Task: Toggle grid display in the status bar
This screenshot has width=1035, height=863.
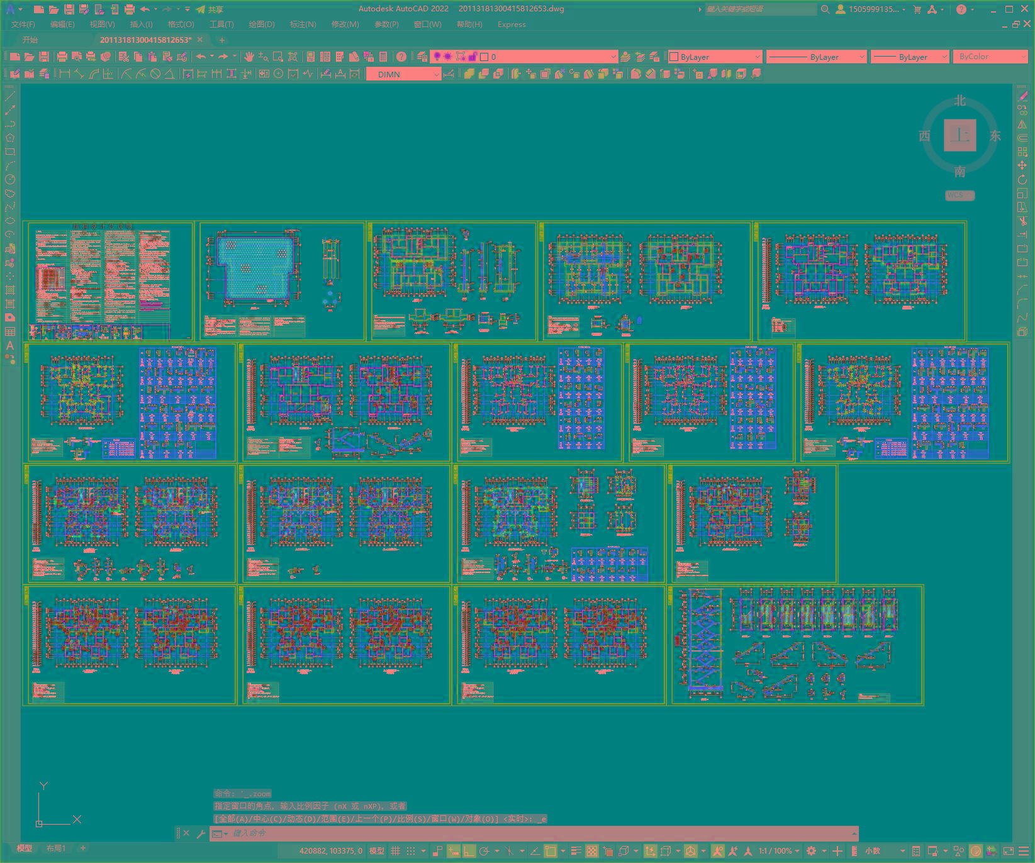Action: 395,851
